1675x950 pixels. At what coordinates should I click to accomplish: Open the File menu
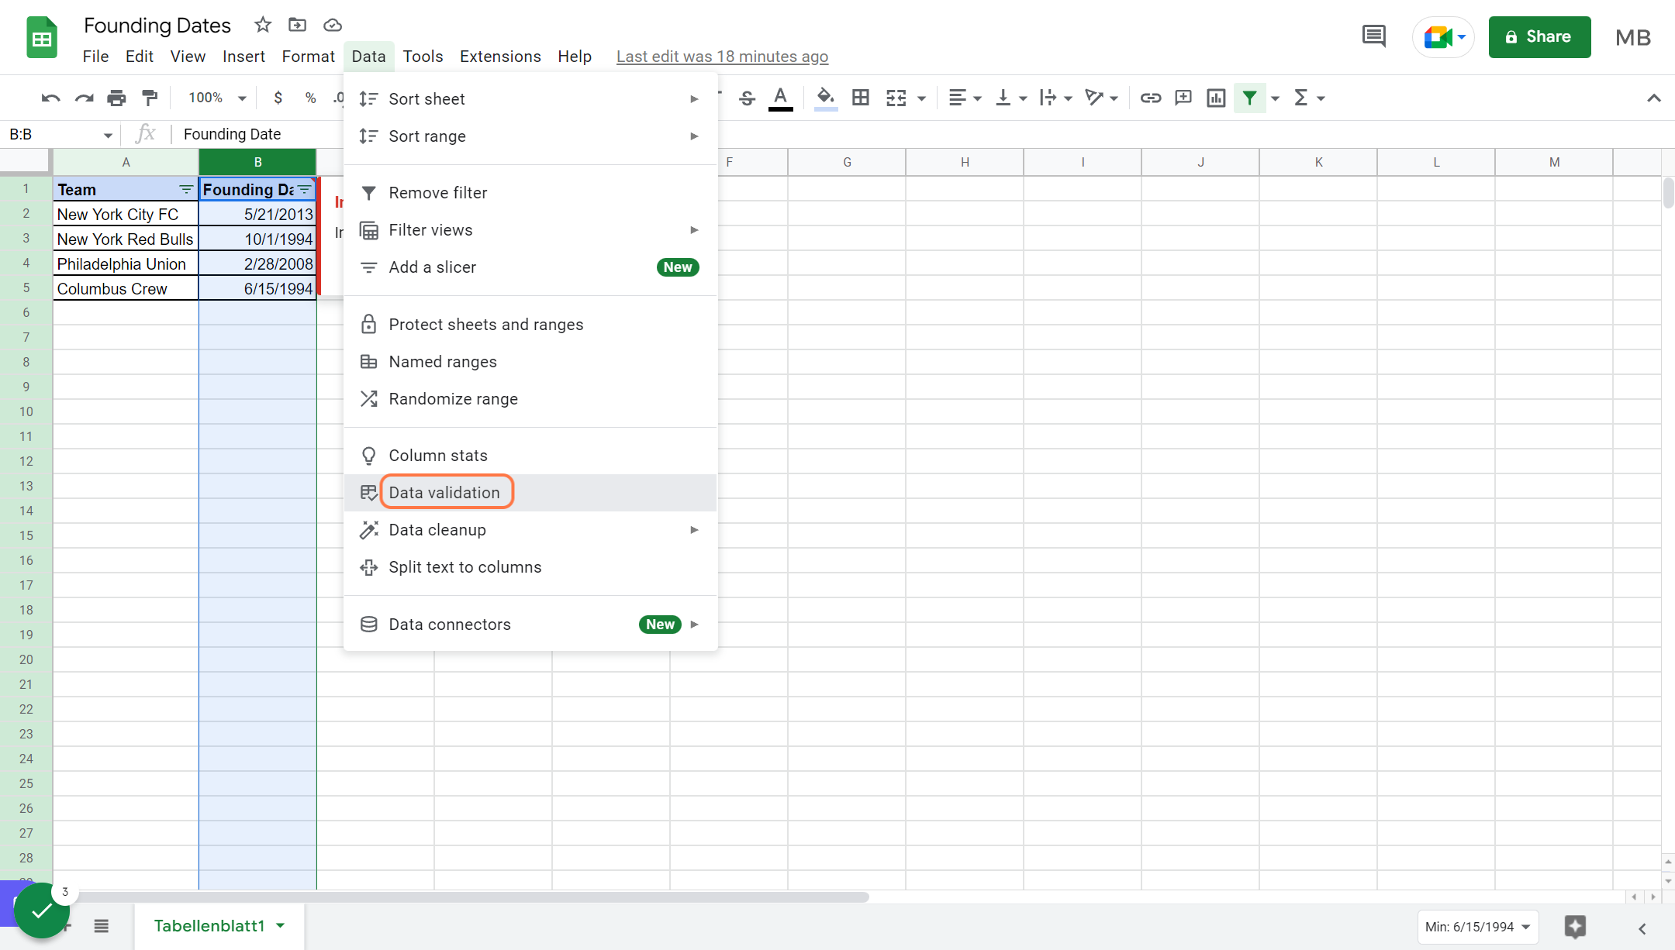point(95,57)
